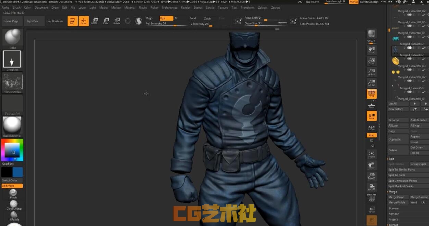Click the blue secondary color swatch

tap(17, 172)
